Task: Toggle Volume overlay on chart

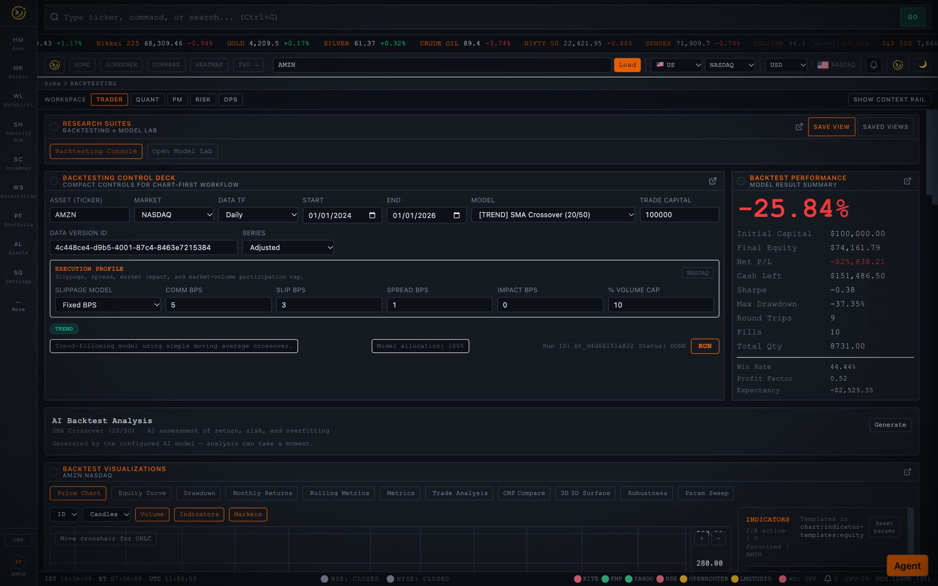Action: tap(152, 515)
